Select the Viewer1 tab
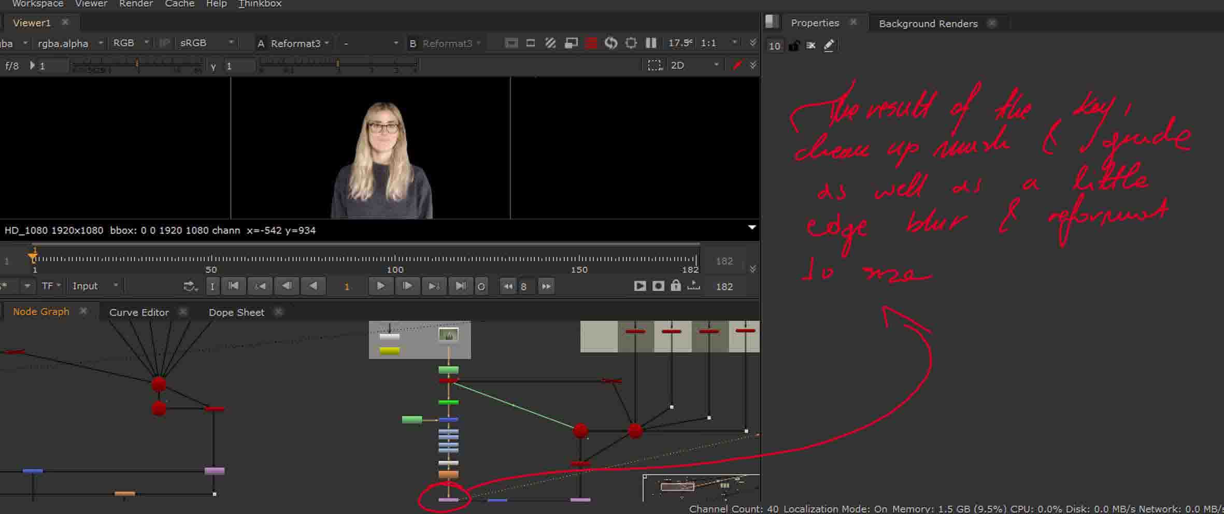1224x514 pixels. tap(32, 23)
